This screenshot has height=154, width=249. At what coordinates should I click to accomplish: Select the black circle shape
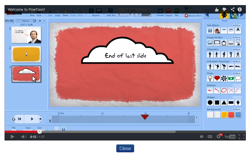coord(210,103)
